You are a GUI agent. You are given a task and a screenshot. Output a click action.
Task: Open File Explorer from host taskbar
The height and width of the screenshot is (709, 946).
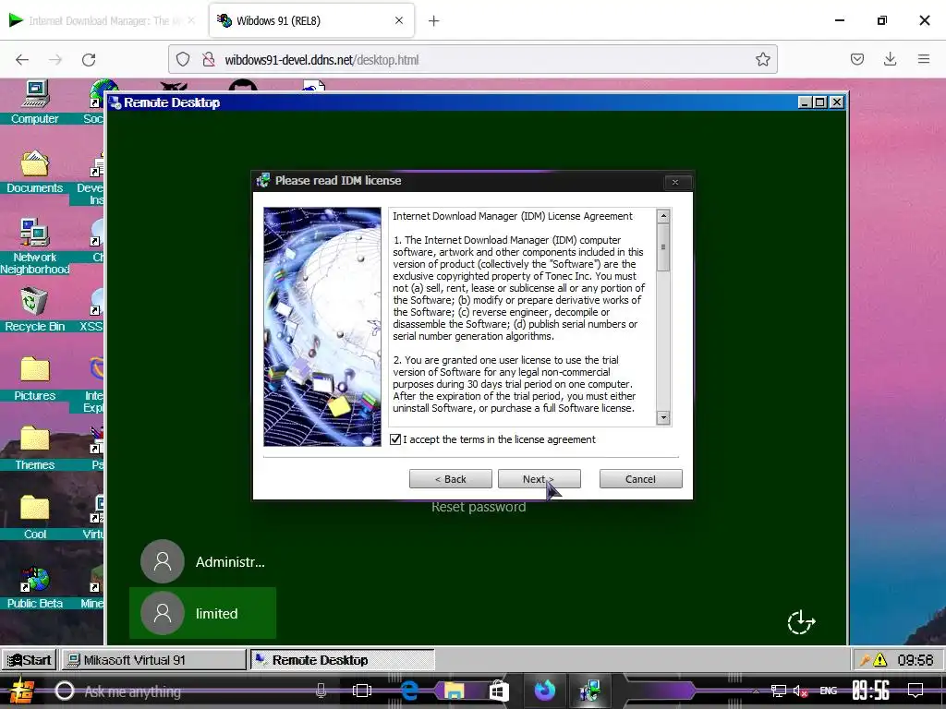pos(454,691)
